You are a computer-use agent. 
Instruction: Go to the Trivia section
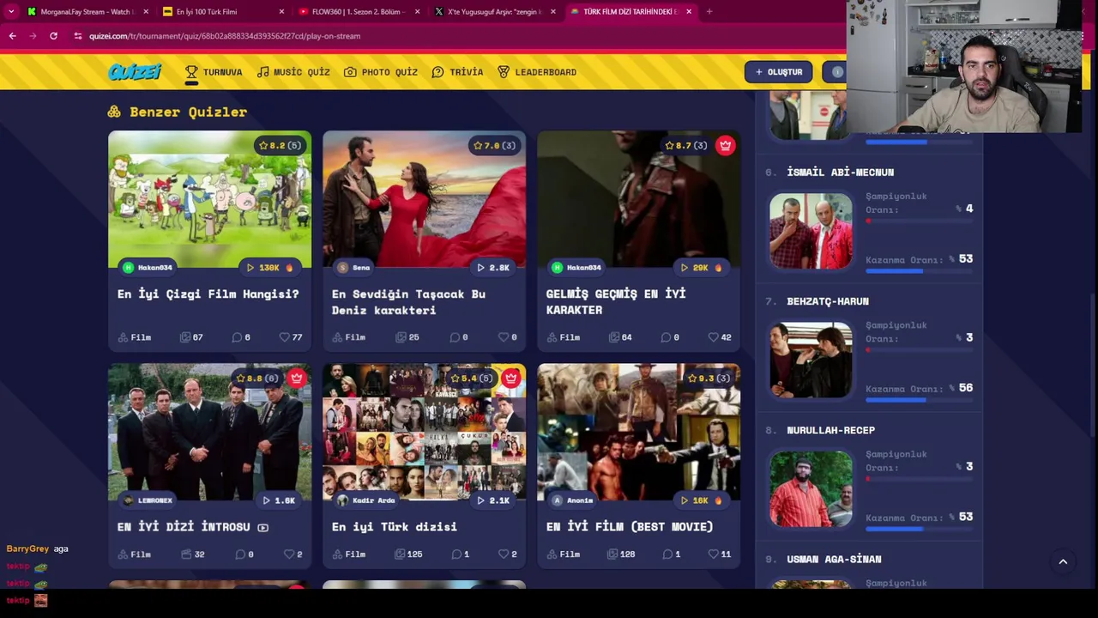[457, 72]
